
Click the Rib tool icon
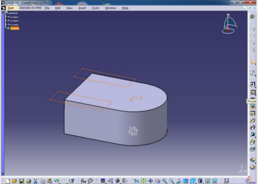click(x=252, y=121)
